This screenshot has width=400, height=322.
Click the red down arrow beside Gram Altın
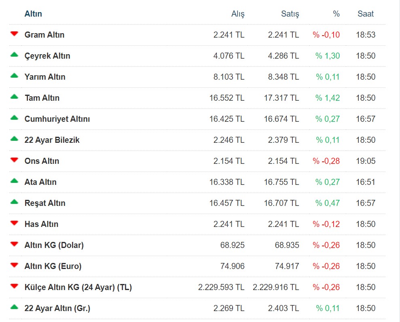click(15, 34)
